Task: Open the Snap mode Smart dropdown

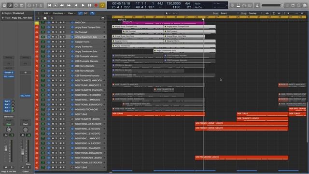Action: coord(230,13)
